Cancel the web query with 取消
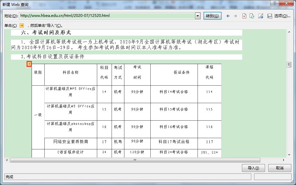296x185 pixels. pos(279,168)
